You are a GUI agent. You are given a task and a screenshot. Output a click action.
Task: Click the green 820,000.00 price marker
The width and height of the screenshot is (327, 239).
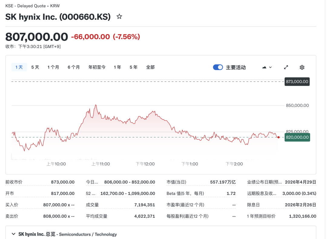[x=297, y=137]
